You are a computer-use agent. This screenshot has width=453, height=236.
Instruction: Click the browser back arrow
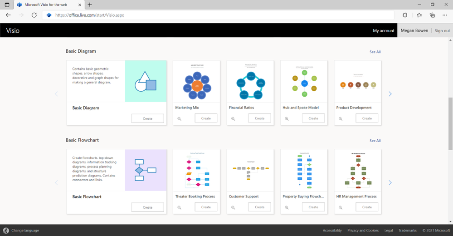tap(8, 15)
